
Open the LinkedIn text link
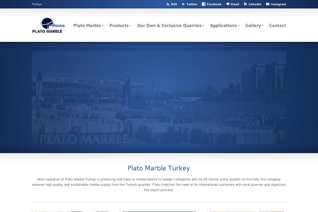255,4
